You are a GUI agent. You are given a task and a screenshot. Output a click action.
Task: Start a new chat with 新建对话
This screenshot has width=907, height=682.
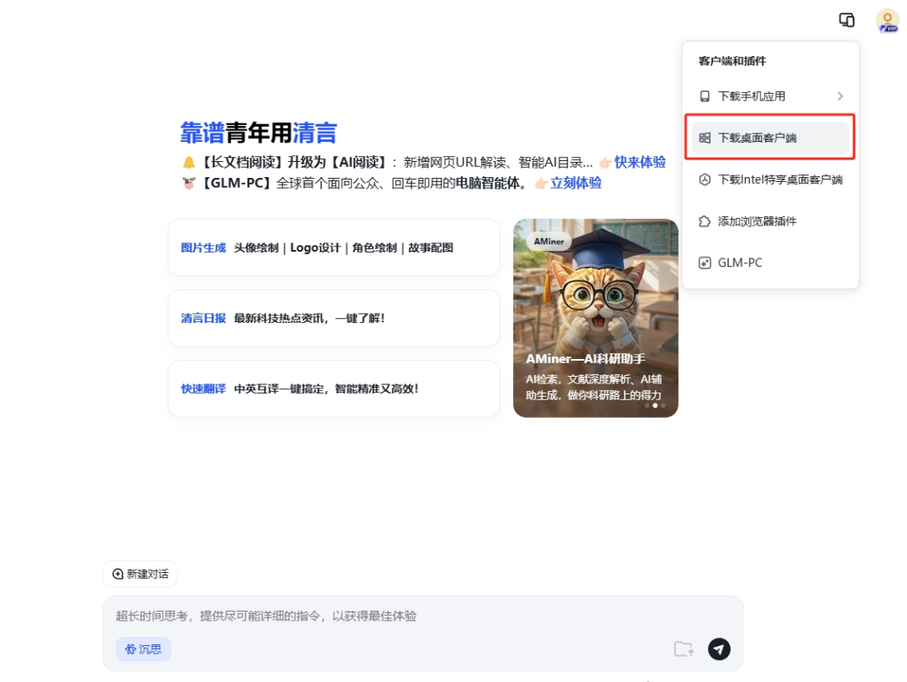pos(140,574)
